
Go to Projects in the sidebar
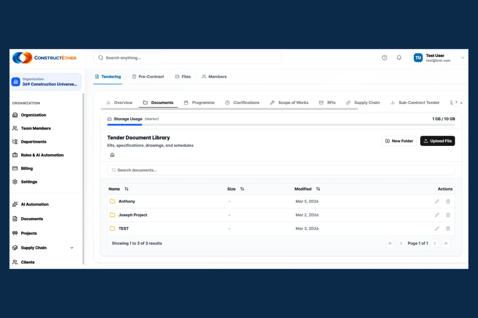[25, 233]
